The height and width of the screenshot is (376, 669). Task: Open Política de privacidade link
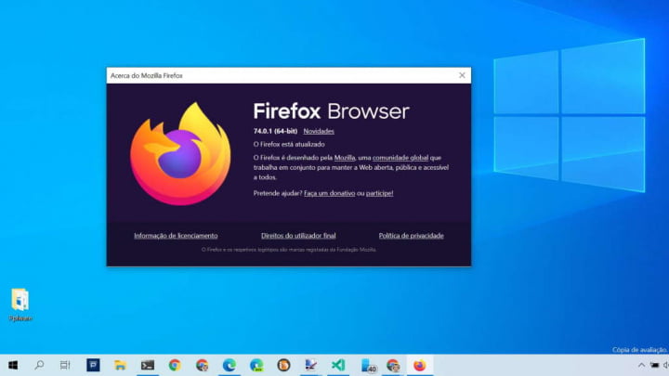[412, 235]
